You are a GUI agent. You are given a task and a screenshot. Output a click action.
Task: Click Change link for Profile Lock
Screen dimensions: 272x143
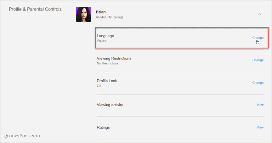tap(257, 82)
